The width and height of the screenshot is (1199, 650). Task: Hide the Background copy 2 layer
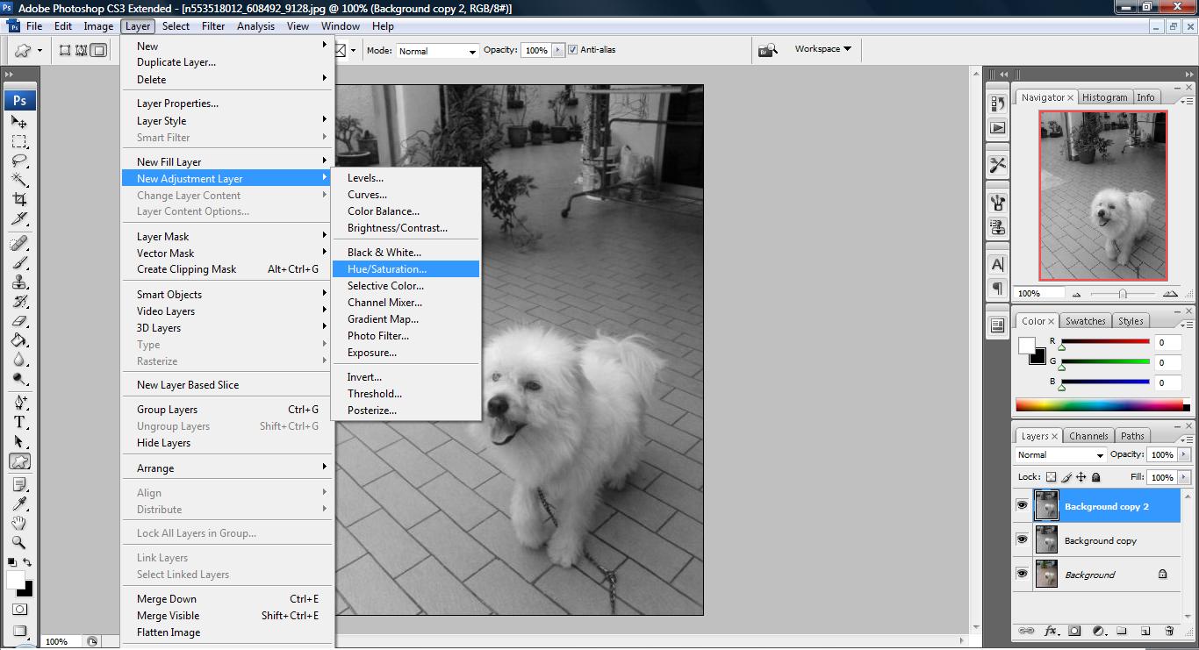click(x=1022, y=506)
